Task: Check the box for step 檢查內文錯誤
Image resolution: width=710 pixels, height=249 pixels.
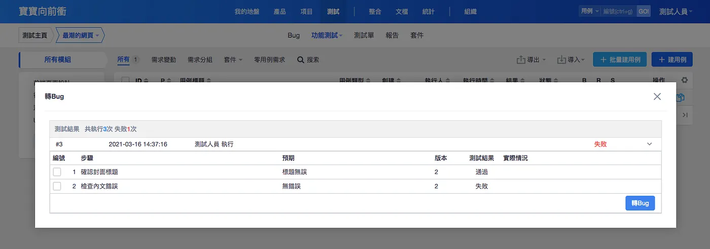Action: coord(57,186)
